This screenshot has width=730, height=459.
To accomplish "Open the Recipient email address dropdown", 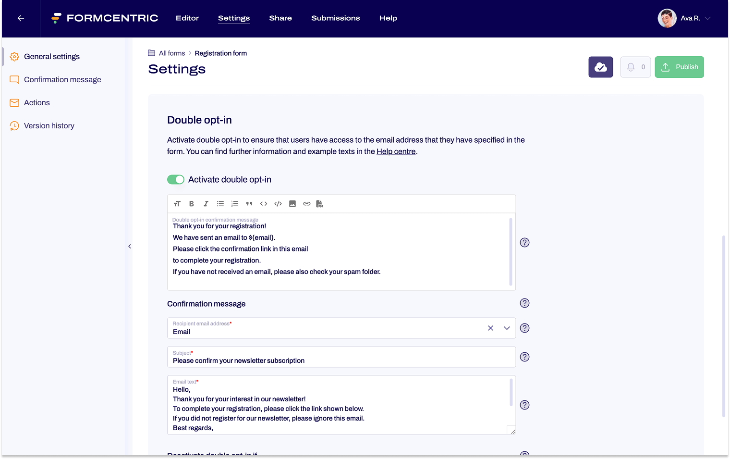I will pos(507,328).
